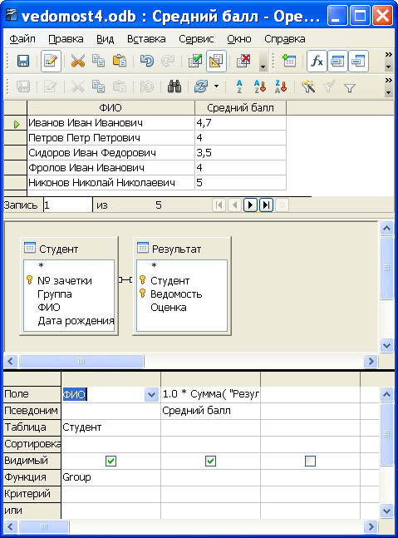398x538 pixels.
Task: Click the design grid vertical scroll up arrow
Action: click(386, 394)
